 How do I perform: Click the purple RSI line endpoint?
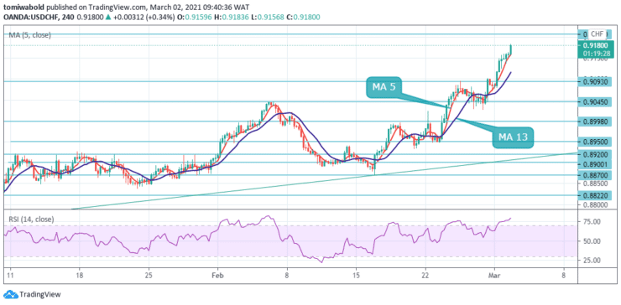point(510,218)
